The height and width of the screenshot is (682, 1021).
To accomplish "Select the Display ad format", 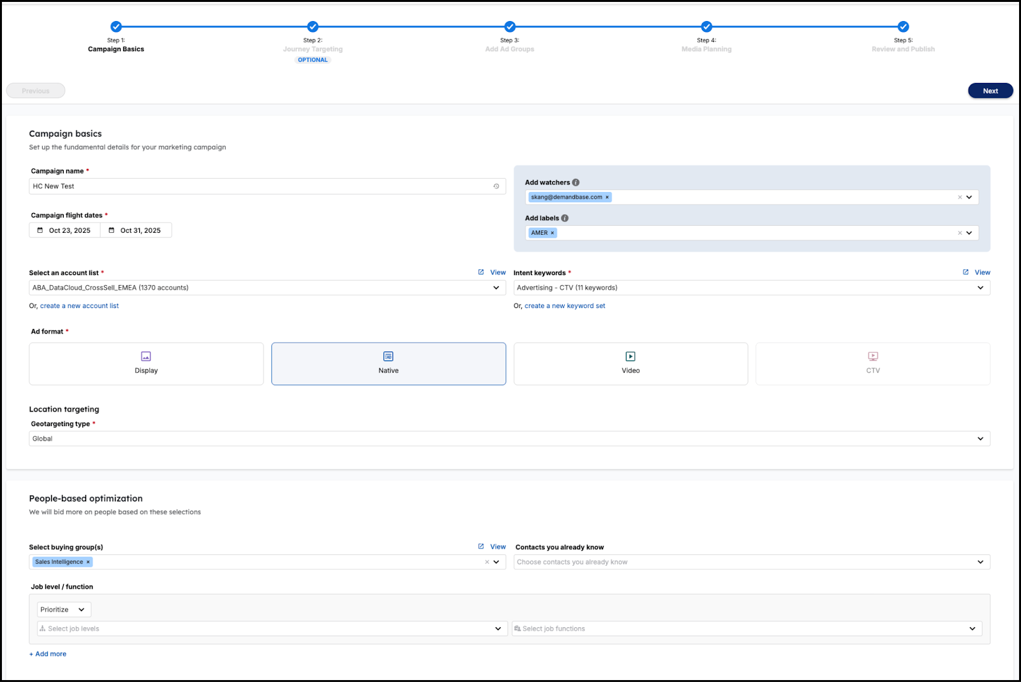I will tap(146, 364).
